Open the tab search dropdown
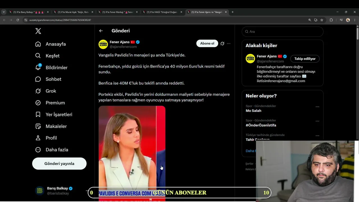This screenshot has height=202, width=359. pyautogui.click(x=4, y=12)
